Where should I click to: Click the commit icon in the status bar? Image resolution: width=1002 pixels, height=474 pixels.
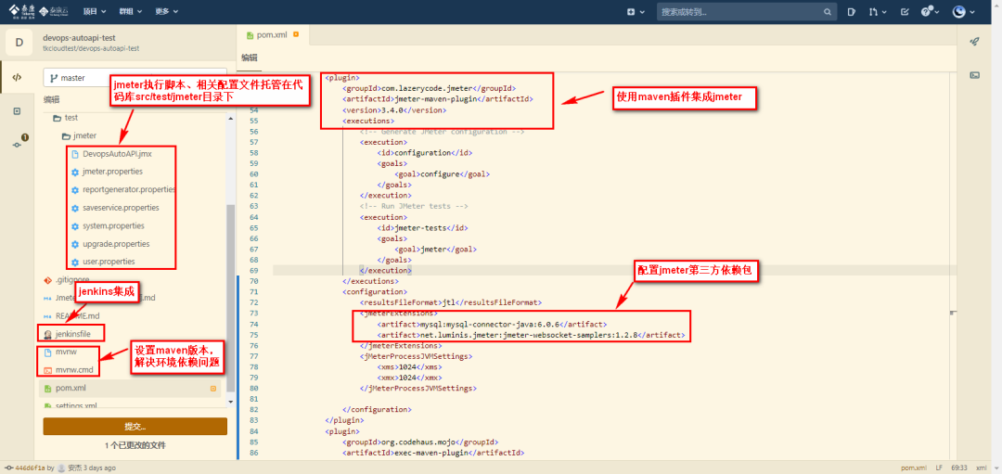9,468
